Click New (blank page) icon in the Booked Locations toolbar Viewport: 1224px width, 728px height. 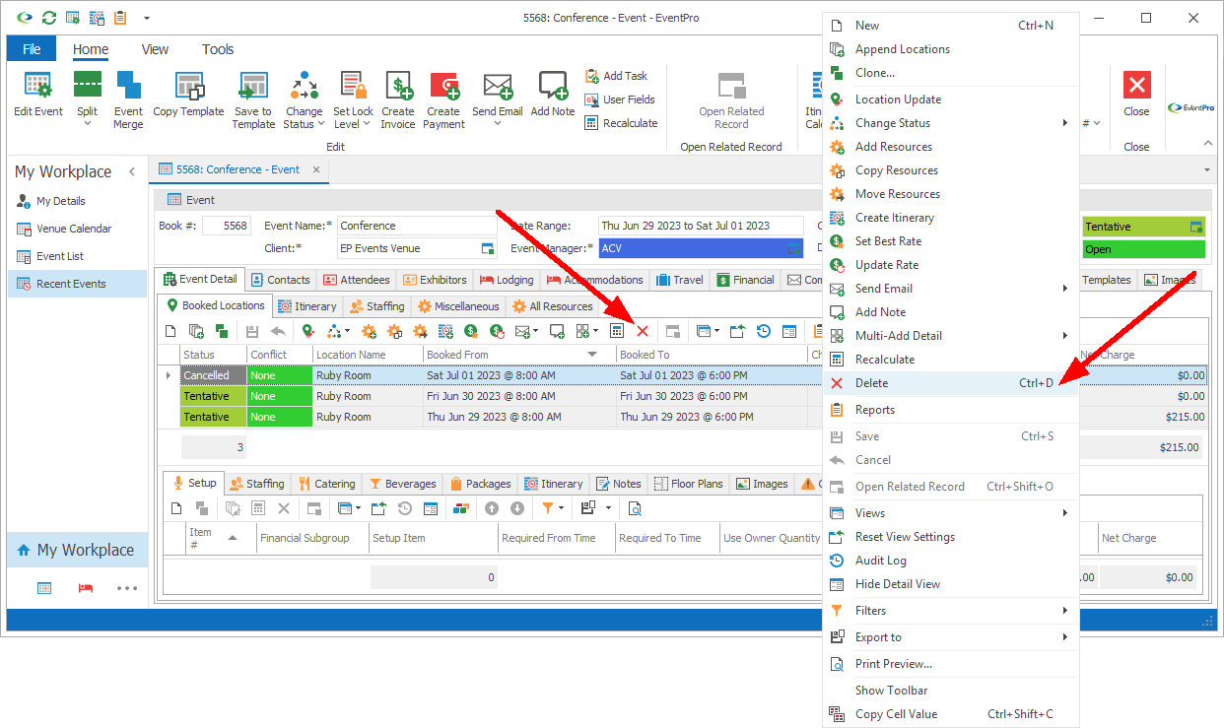click(x=170, y=331)
